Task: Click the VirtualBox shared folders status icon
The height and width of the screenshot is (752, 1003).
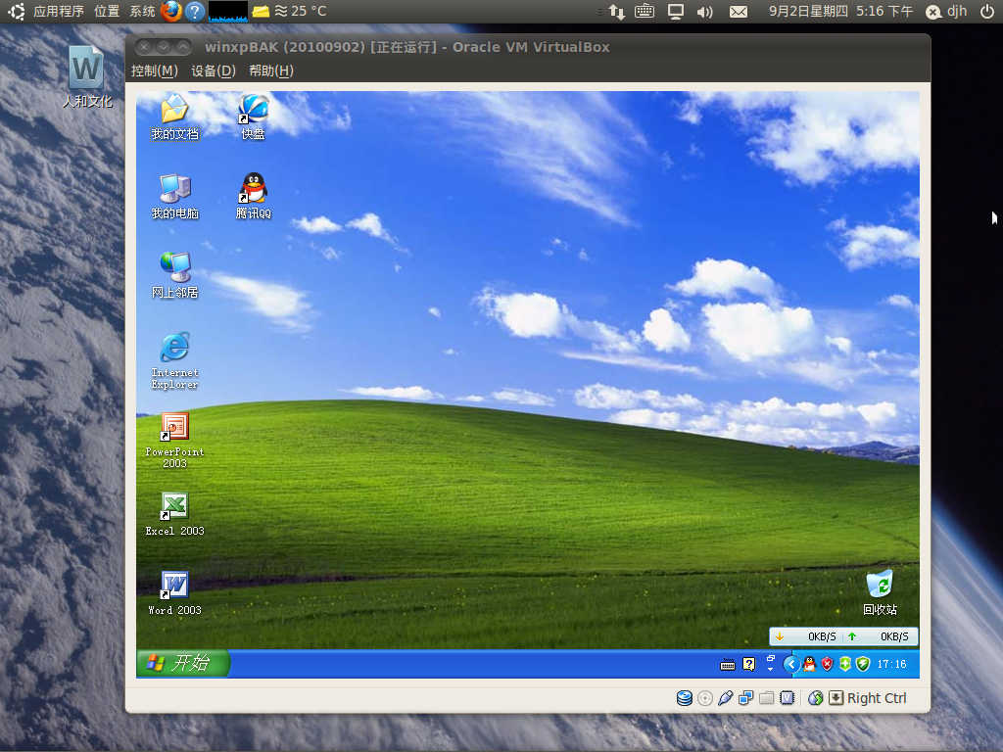Action: pyautogui.click(x=766, y=698)
